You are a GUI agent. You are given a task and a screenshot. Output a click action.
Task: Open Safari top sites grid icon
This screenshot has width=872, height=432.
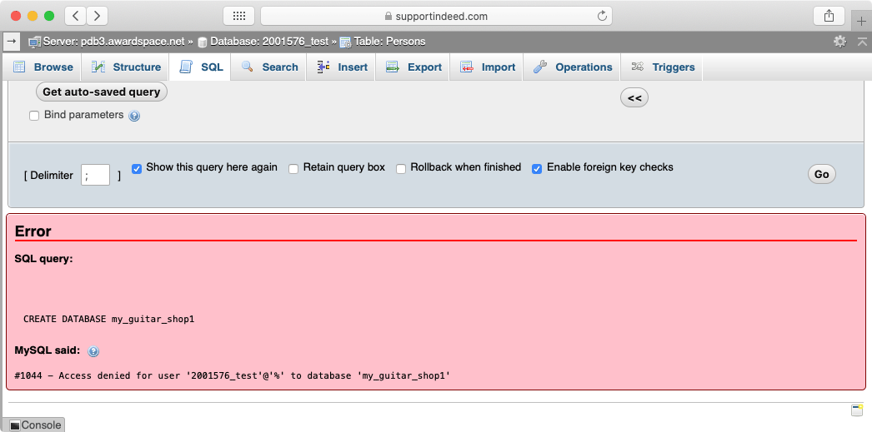pyautogui.click(x=238, y=16)
